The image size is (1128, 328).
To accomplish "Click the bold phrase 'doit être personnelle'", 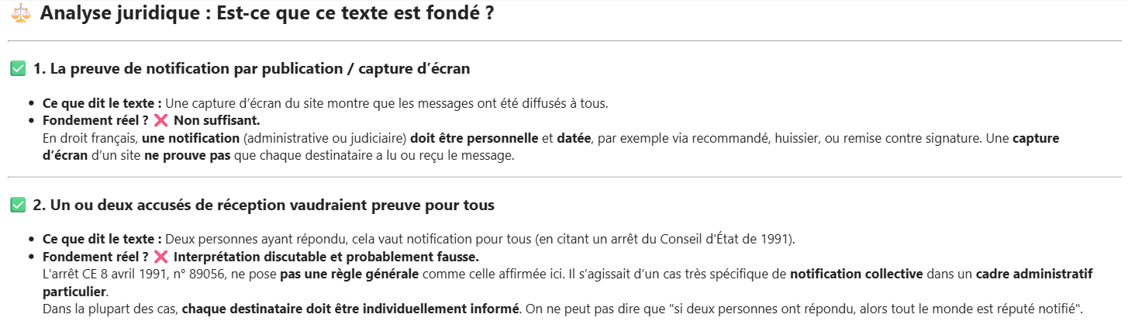I will (474, 139).
